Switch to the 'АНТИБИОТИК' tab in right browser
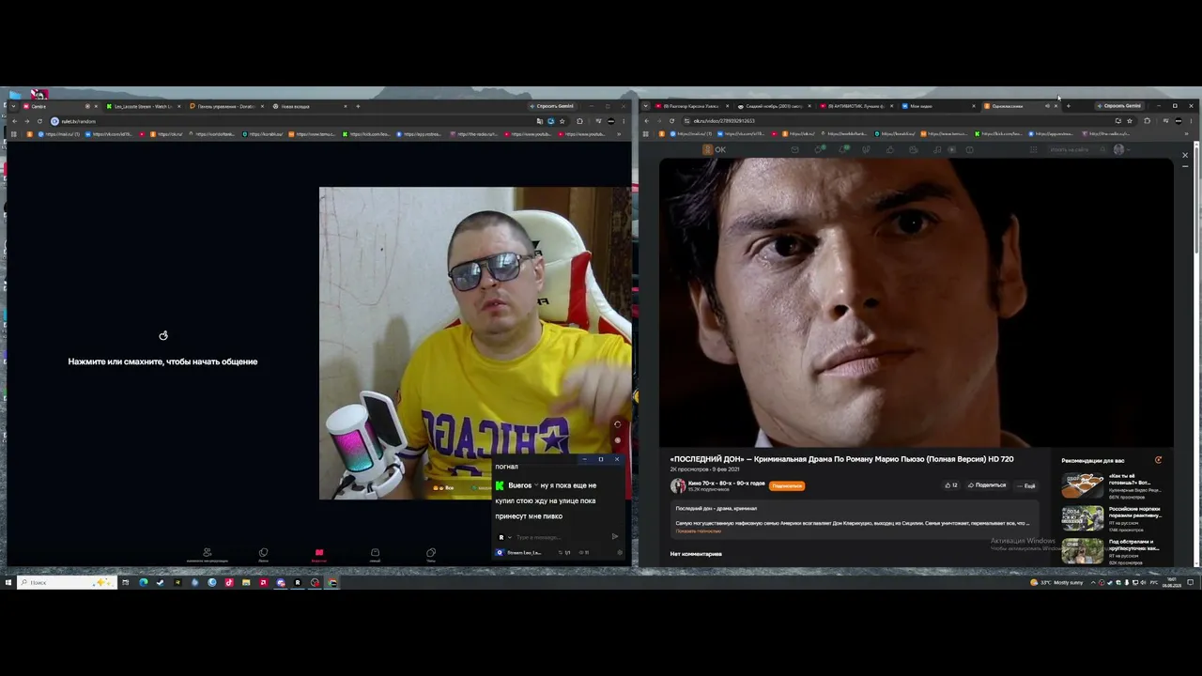 click(855, 106)
